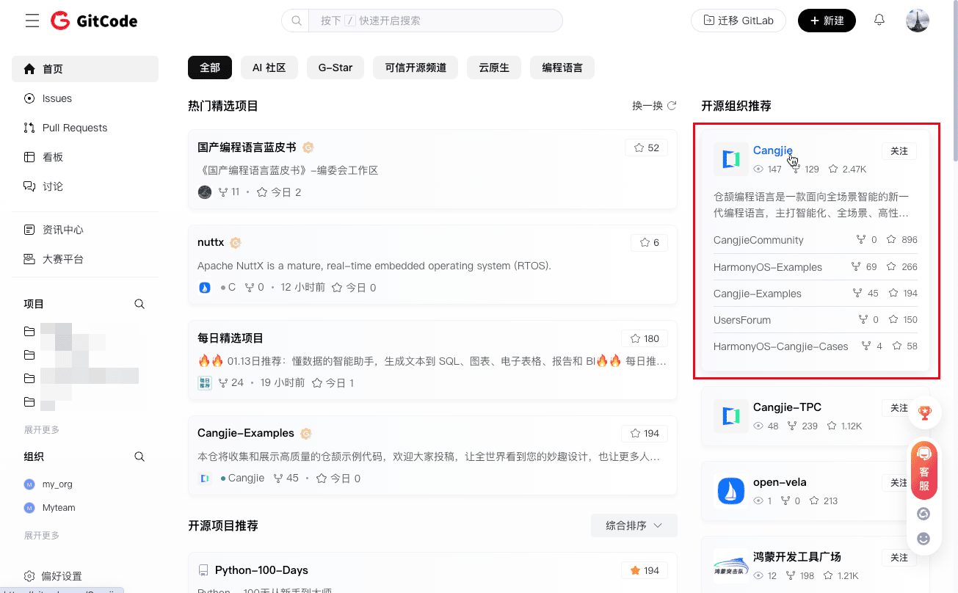The image size is (958, 593).
Task: Refresh featured projects with 换一换
Action: tap(654, 106)
